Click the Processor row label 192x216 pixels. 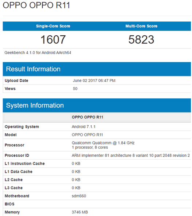(x=14, y=145)
